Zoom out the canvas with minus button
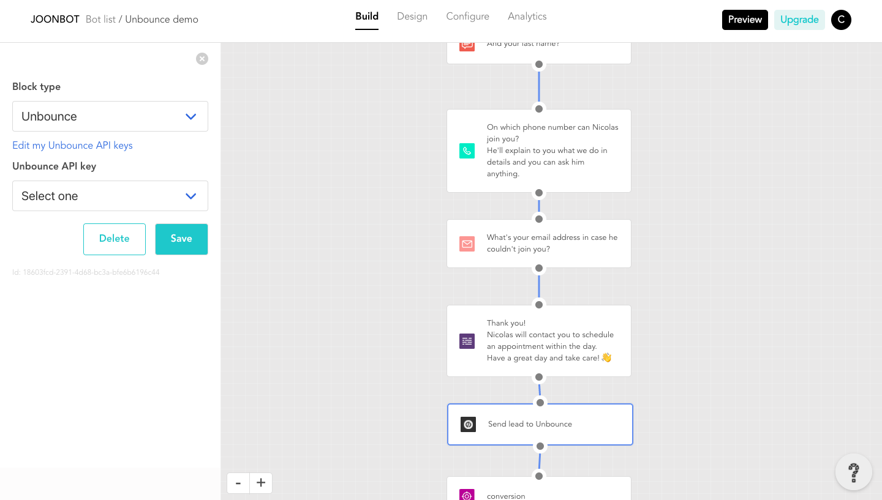The image size is (882, 500). [238, 483]
